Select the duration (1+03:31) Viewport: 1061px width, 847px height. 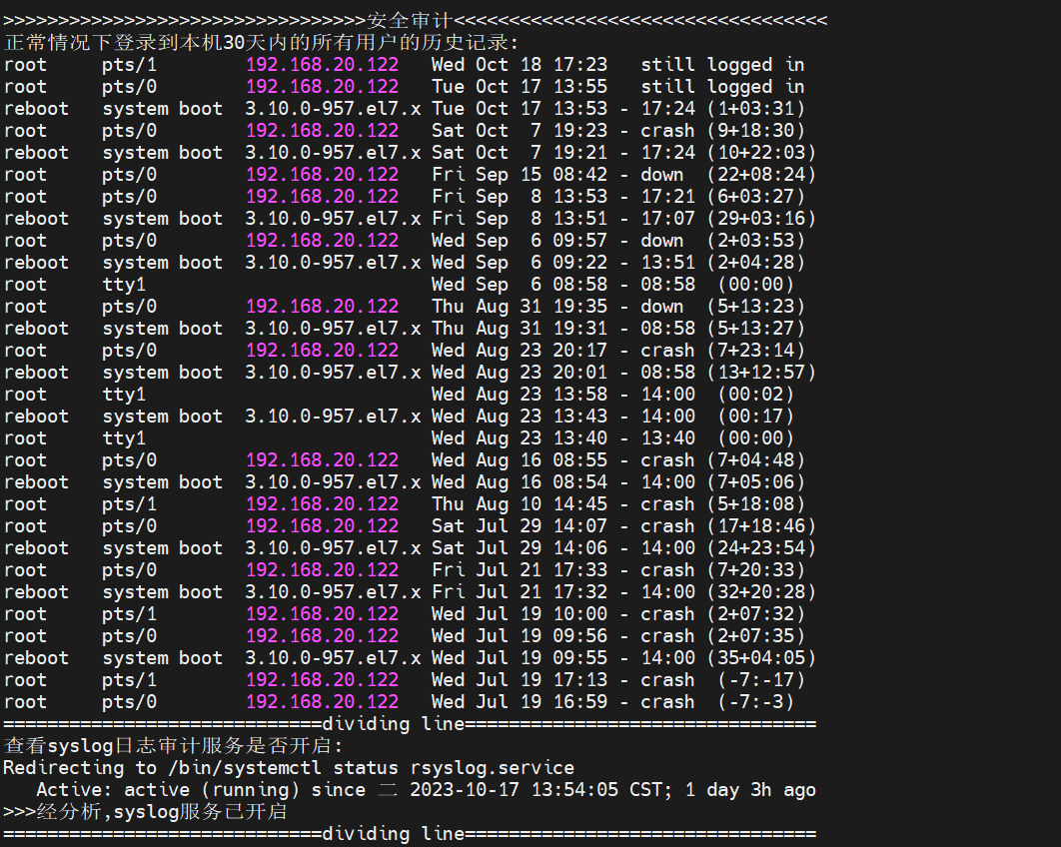coord(756,109)
